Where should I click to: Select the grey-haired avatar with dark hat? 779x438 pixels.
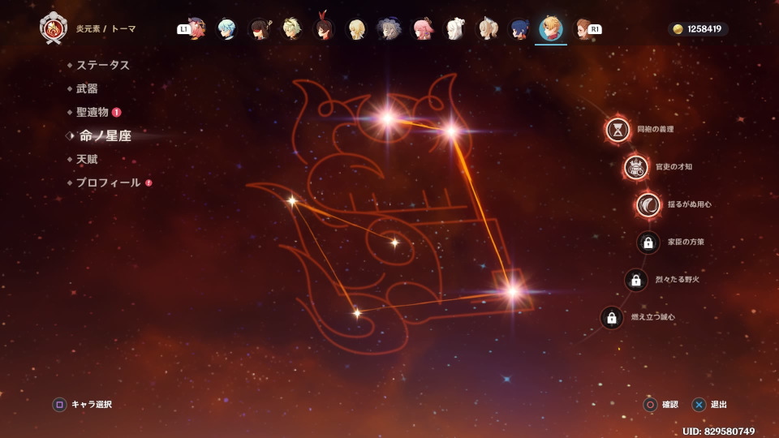tap(389, 29)
